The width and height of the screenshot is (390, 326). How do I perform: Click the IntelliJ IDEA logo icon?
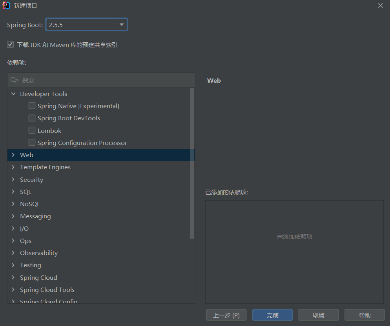(x=6, y=5)
